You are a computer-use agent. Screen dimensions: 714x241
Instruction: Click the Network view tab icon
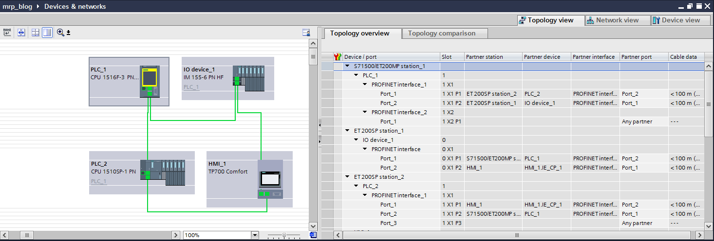click(590, 20)
